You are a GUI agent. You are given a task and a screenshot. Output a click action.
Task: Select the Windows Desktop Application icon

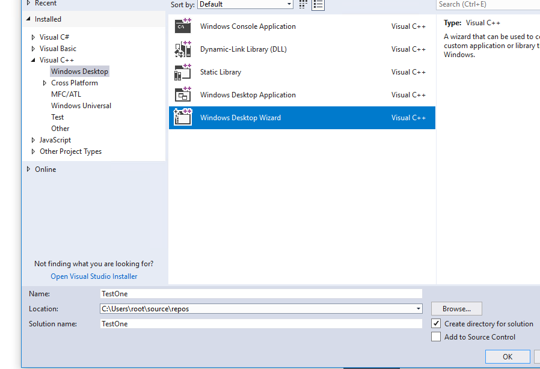pos(183,95)
